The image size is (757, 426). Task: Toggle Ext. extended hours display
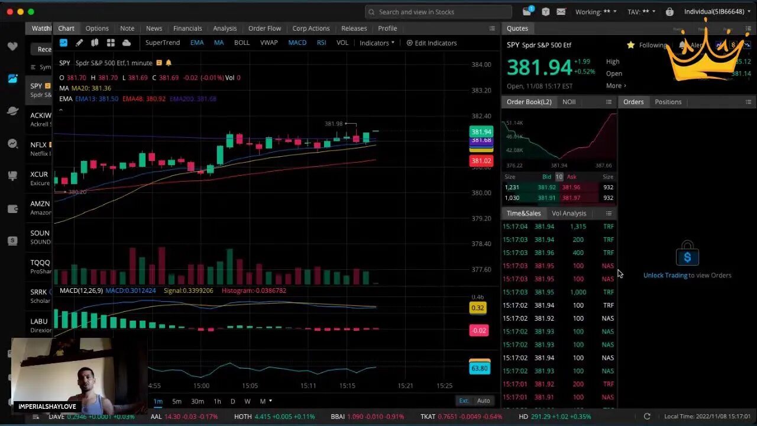tap(464, 401)
